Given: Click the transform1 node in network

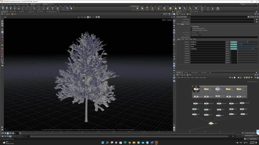Looking at the screenshot, I should (x=196, y=103).
